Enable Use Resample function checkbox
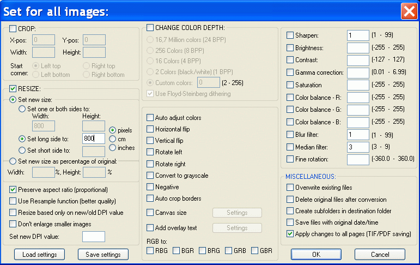 tap(13, 201)
